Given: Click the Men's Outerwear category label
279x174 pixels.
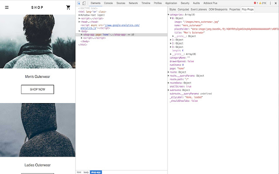Looking at the screenshot, I should pos(37,77).
